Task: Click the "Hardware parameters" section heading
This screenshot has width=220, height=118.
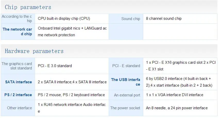Action: coord(34,51)
